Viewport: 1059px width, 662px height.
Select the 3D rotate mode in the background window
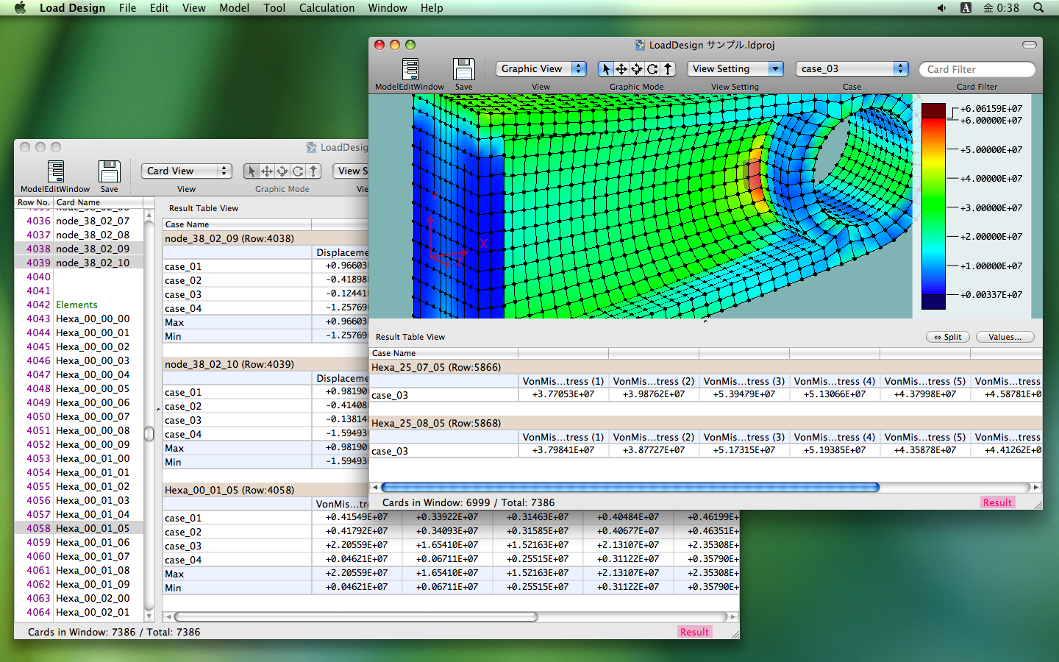282,171
